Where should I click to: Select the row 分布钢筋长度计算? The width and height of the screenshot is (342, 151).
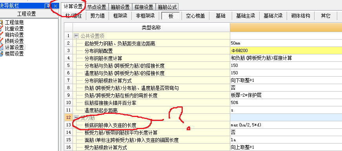point(151,58)
